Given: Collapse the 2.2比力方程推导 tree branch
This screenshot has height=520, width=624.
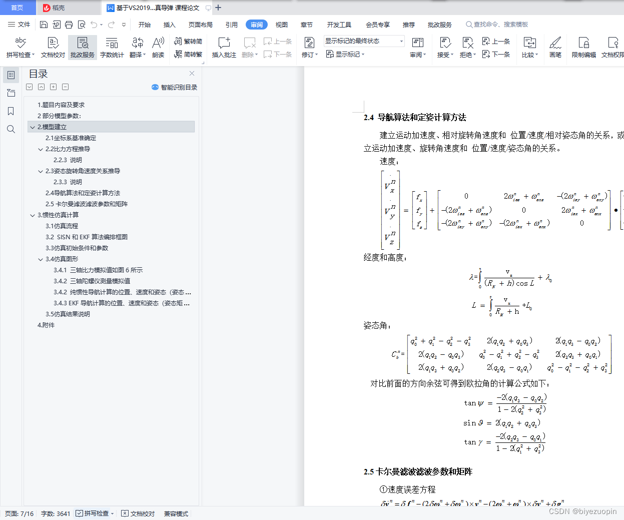Looking at the screenshot, I should [x=40, y=149].
